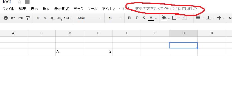This screenshot has height=112, width=232.
Task: Select column G header
Action: tap(183, 33)
